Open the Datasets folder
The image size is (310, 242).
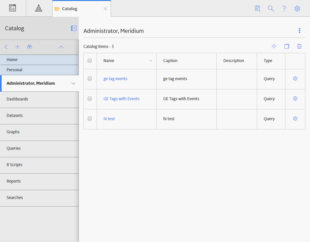coord(39,116)
